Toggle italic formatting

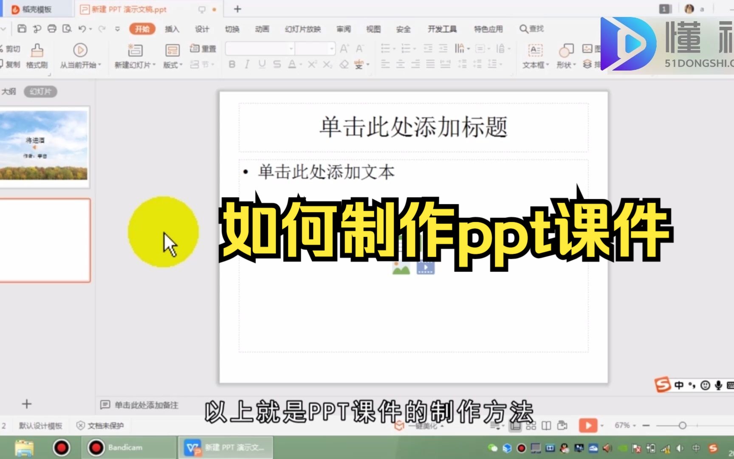247,64
